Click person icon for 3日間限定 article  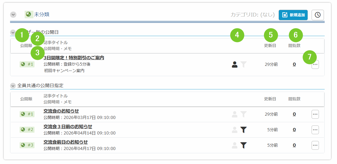235,65
